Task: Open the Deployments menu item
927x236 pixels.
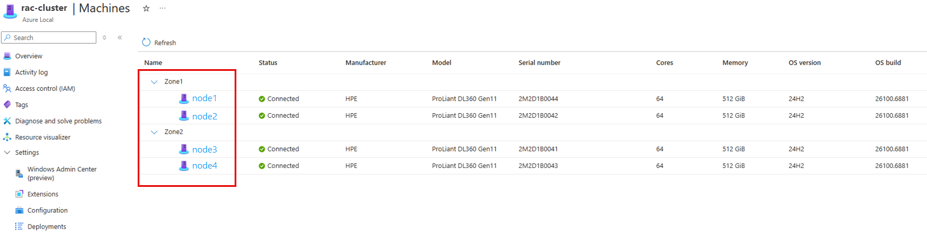Action: 46,227
